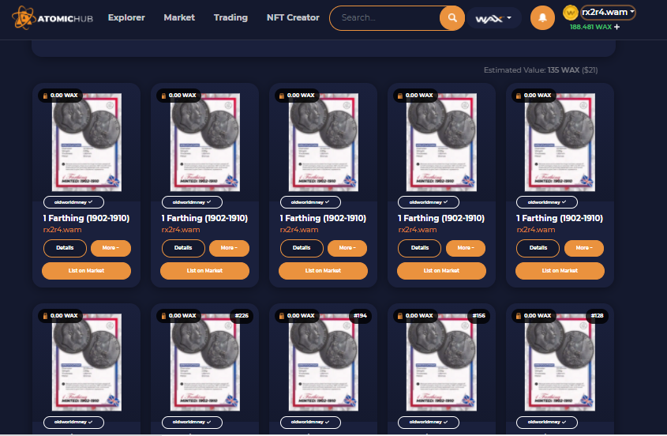
Task: Focus the Search input field
Action: [385, 18]
